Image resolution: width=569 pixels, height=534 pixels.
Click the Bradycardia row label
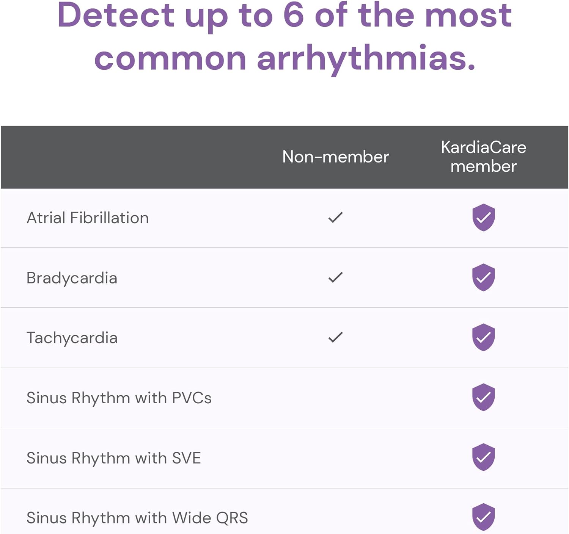pos(72,278)
